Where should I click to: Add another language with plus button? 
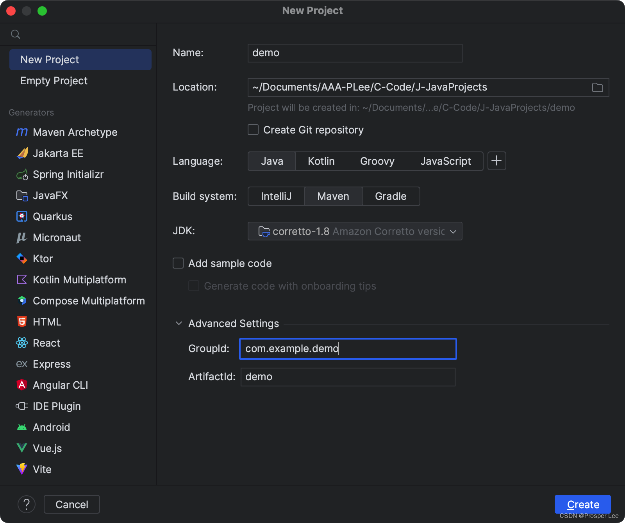point(496,161)
